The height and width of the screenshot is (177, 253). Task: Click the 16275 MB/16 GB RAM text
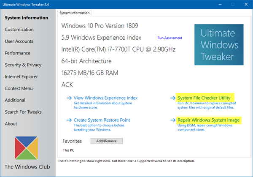tap(90, 73)
